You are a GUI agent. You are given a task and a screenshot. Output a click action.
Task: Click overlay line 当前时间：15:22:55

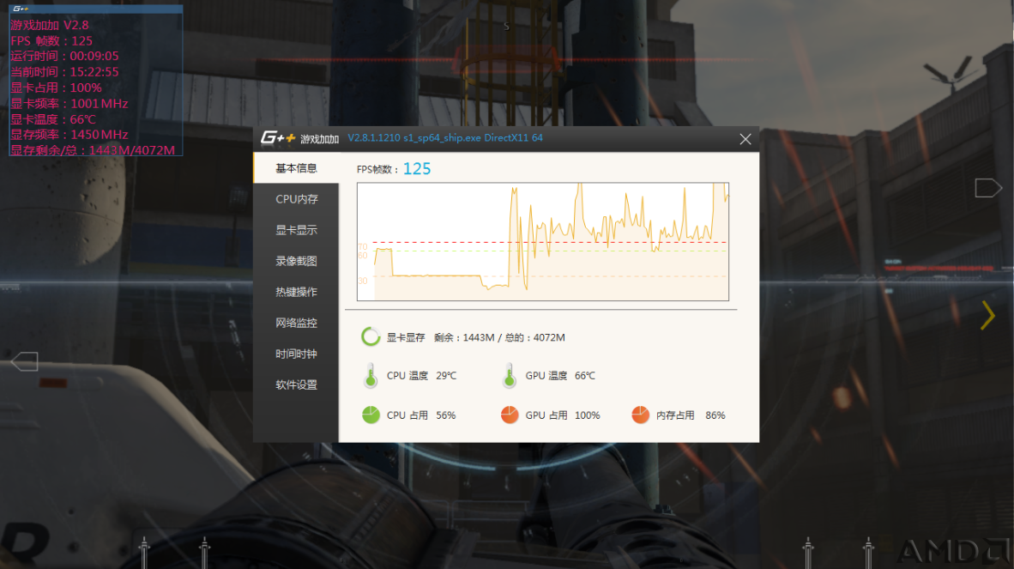click(64, 72)
